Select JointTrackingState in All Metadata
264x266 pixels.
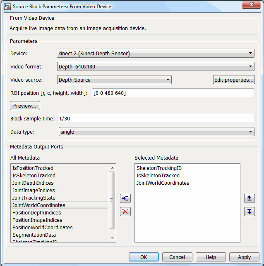point(60,198)
